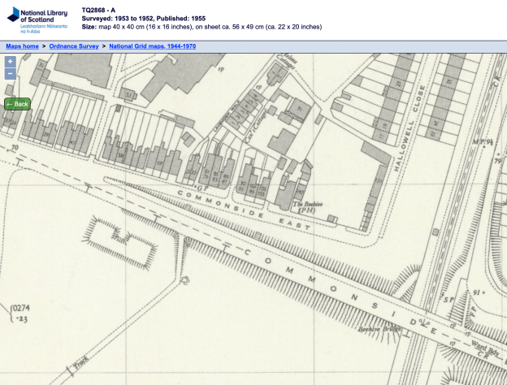This screenshot has width=507, height=385.
Task: Click the 0274 parcel number on map
Action: coord(19,309)
